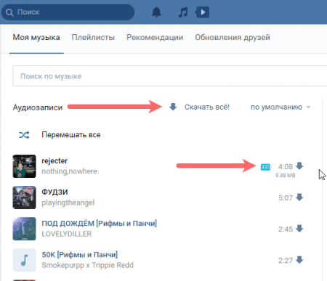The image size is (327, 281).
Task: Open the music note player icon
Action: [x=183, y=12]
